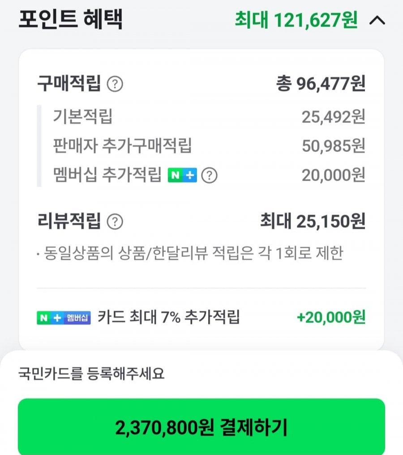Select the 판매자 추가구매적립 row label
403x455 pixels.
tap(122, 146)
